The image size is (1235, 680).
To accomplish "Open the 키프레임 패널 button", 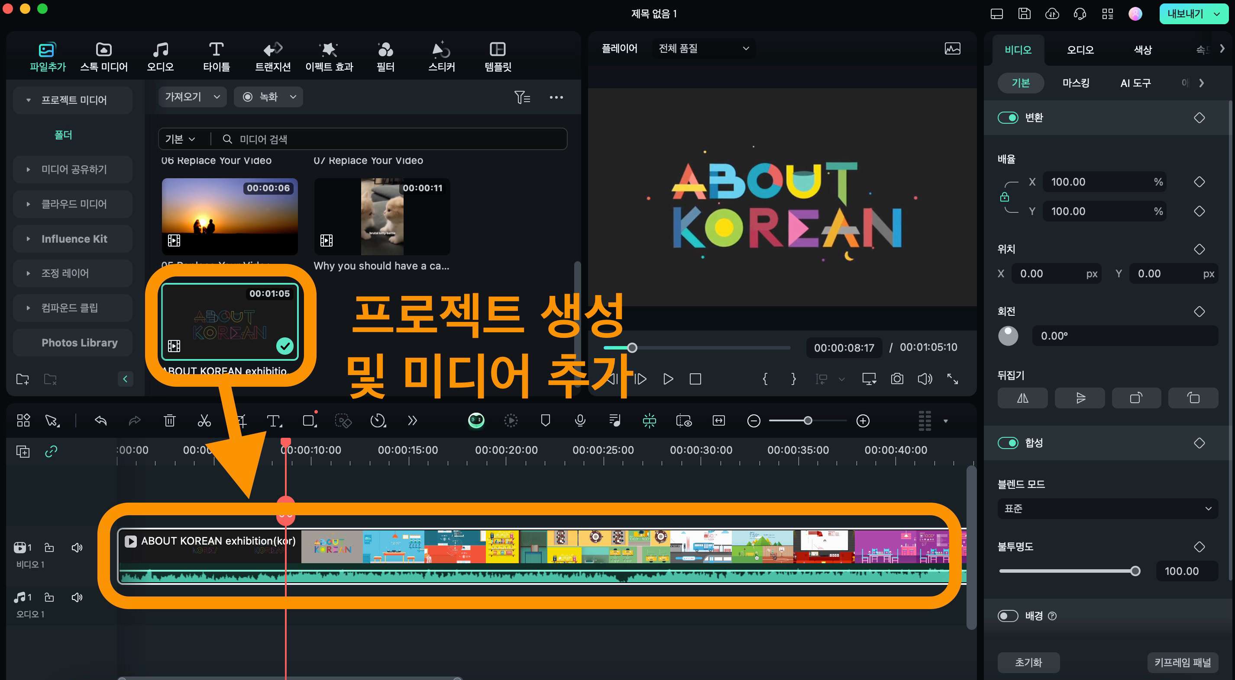I will (x=1182, y=662).
